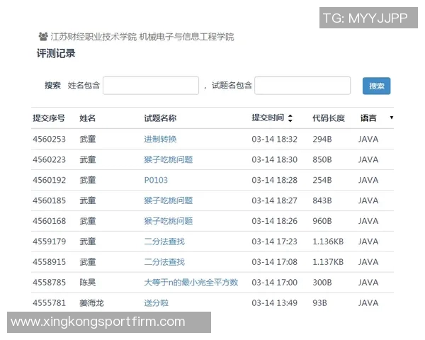Click code length 294B
The height and width of the screenshot is (340, 425).
coord(322,139)
